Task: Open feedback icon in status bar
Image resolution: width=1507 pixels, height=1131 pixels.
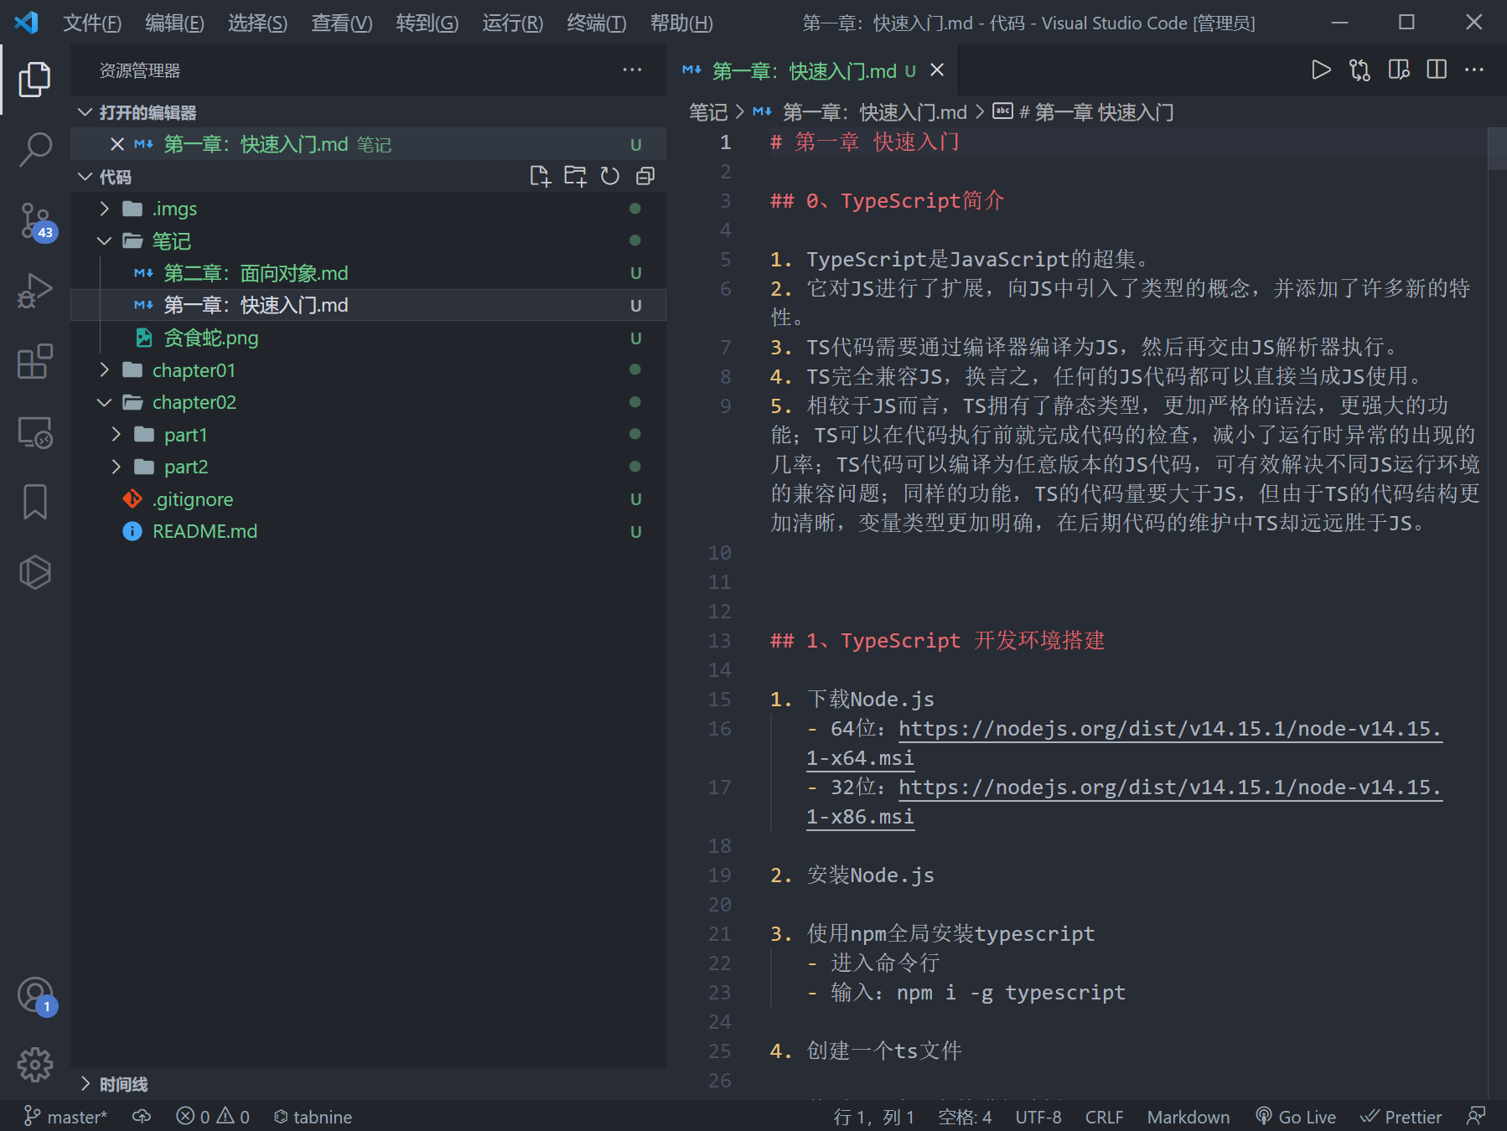Action: (x=1476, y=1116)
